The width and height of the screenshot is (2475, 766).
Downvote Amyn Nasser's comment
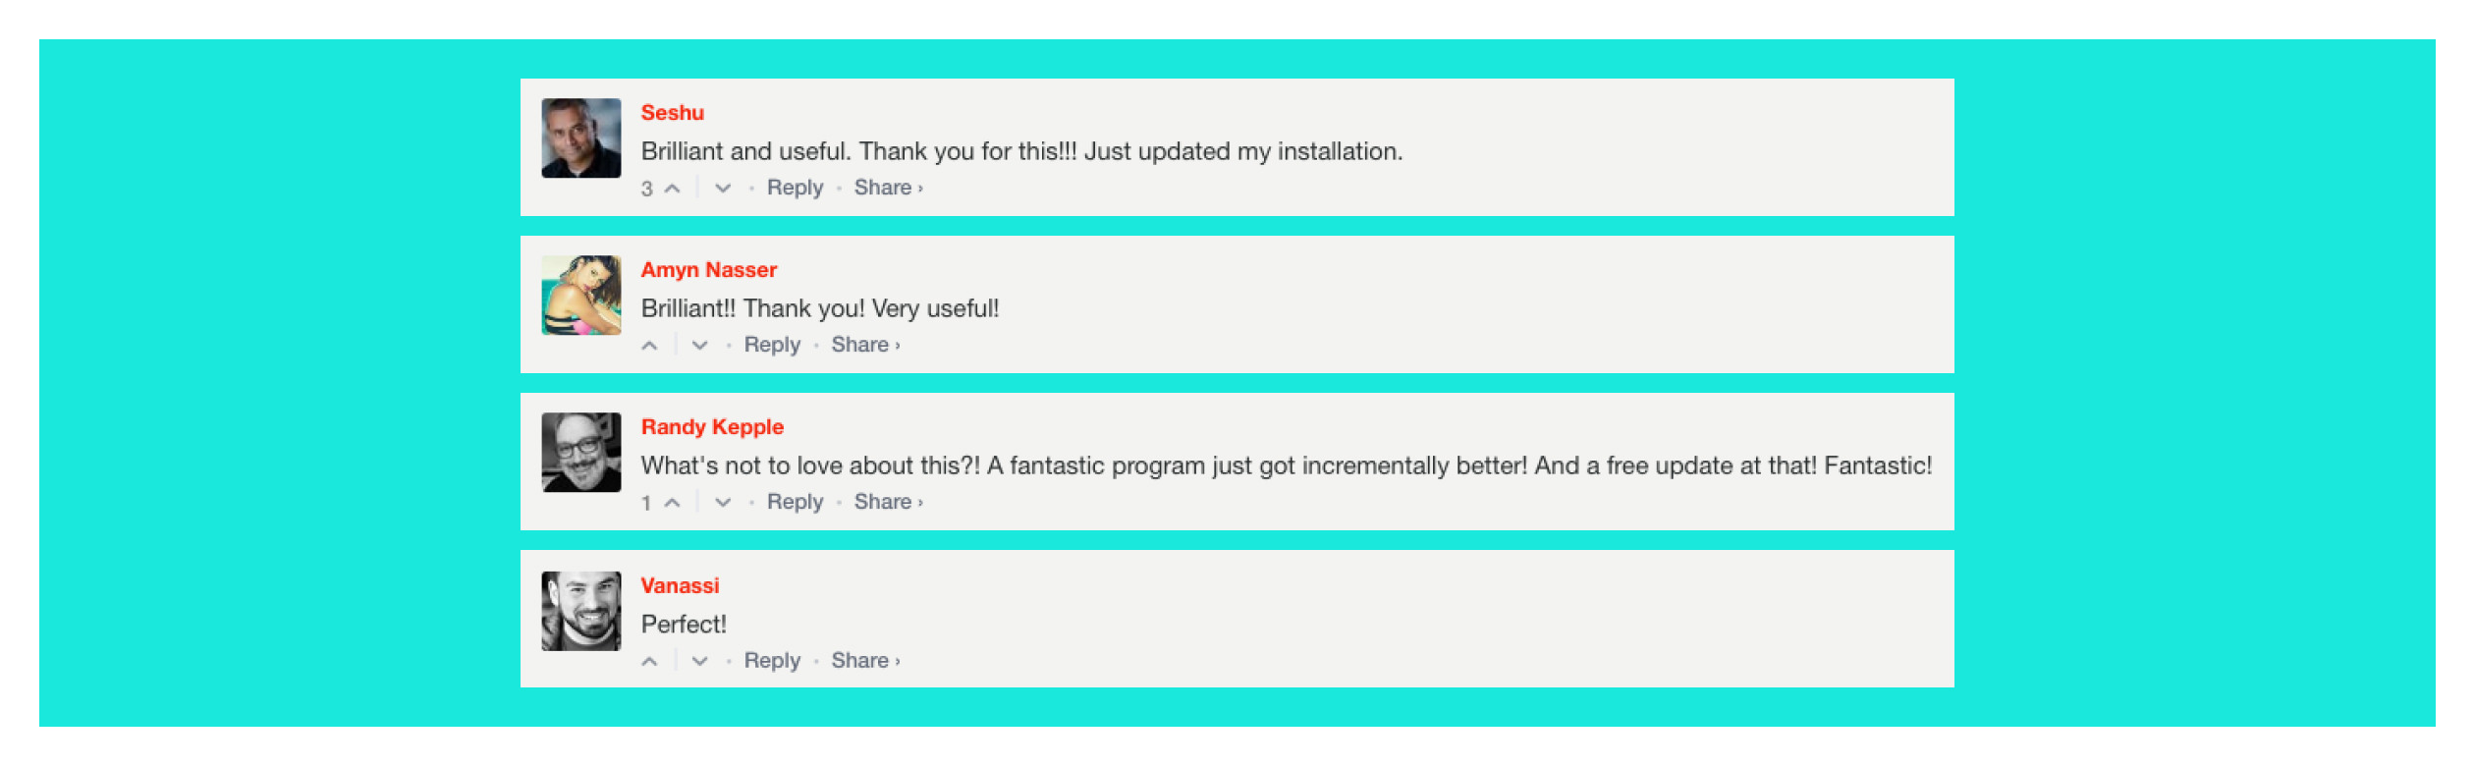[x=699, y=345]
